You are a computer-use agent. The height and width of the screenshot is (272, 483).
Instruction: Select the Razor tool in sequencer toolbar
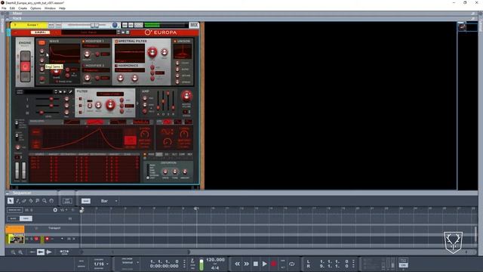(x=31, y=201)
